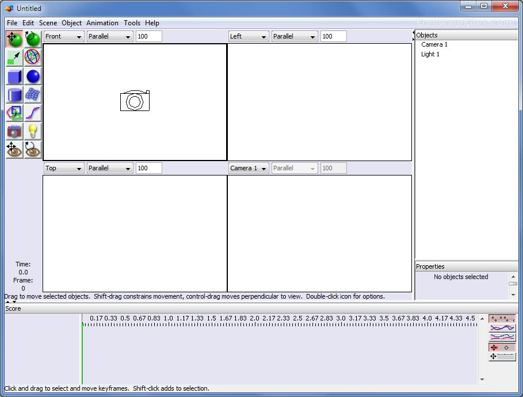Open Left view's Parallel projection dropdown

295,36
